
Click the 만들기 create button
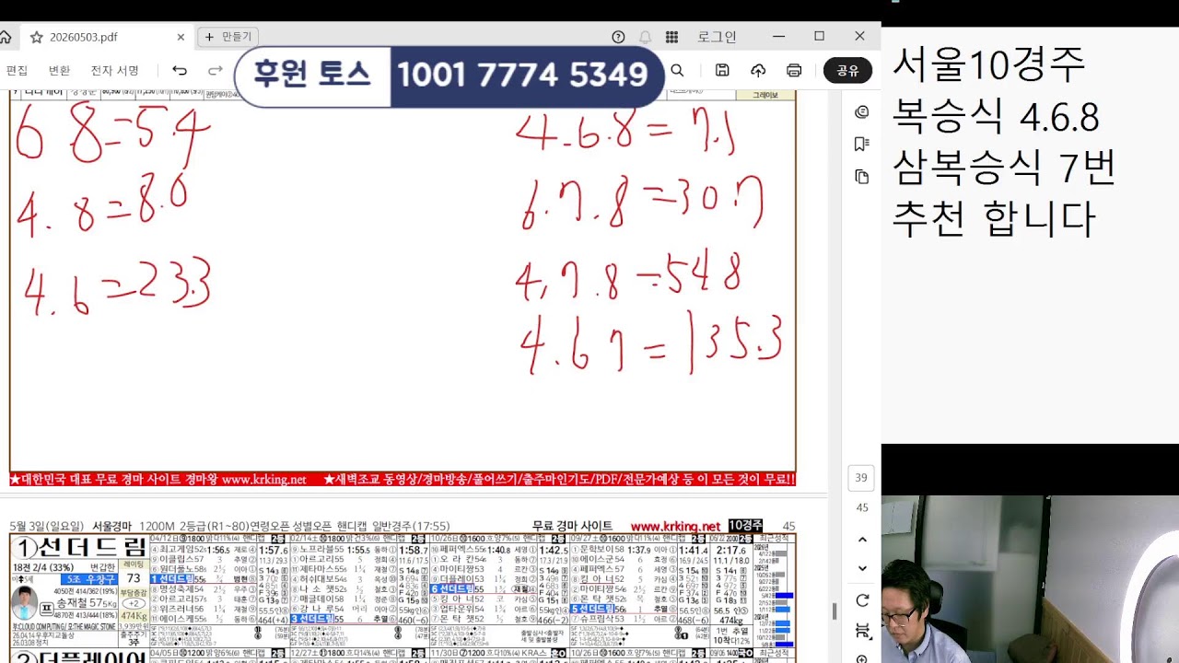(x=228, y=37)
